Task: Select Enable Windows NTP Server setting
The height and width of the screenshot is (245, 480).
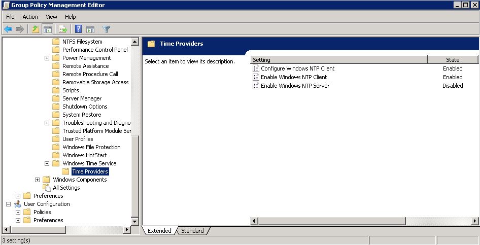Action: (295, 86)
